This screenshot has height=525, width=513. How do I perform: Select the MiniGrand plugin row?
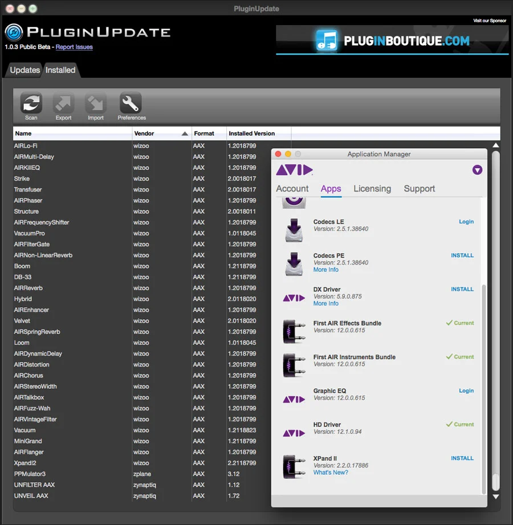141,441
